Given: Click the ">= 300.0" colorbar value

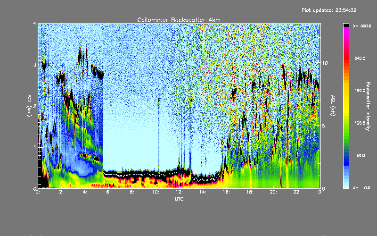Looking at the screenshot, I should [x=362, y=26].
